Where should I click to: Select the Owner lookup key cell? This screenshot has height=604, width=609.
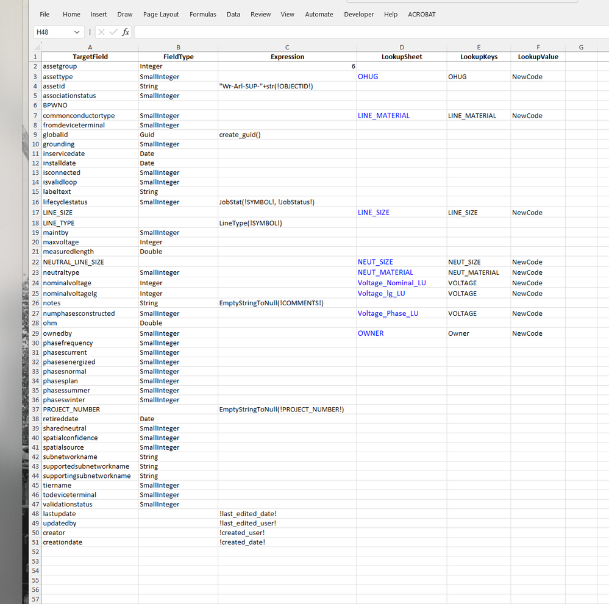tap(479, 333)
